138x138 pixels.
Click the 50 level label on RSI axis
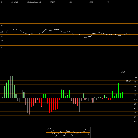[2, 36]
